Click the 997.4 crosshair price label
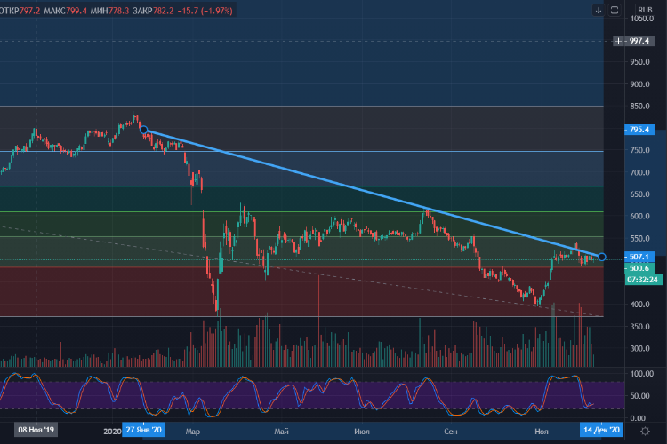This screenshot has height=444, width=667. (x=639, y=41)
